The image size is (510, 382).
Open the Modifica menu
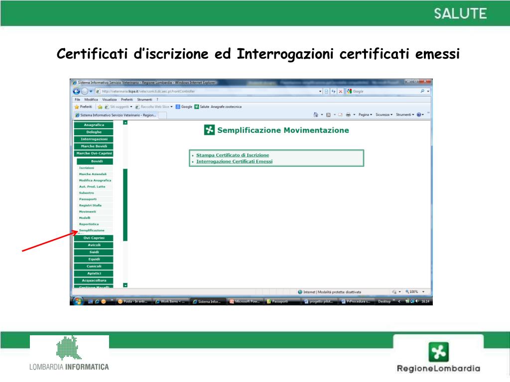91,99
